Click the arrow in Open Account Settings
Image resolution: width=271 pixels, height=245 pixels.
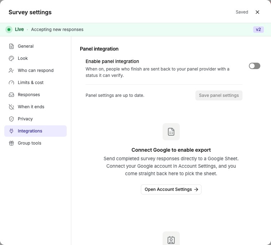point(196,189)
